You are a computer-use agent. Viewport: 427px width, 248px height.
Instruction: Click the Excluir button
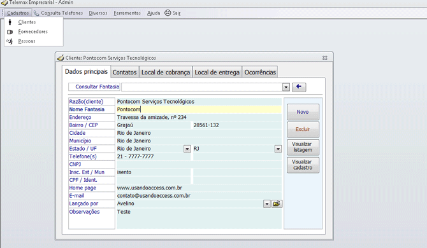click(303, 129)
